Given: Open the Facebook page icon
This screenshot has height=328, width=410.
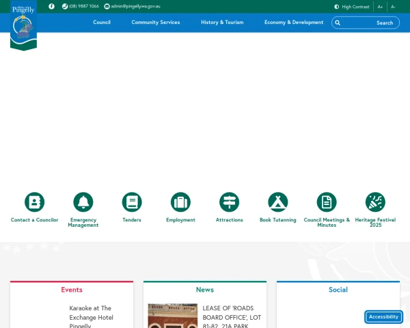Looking at the screenshot, I should point(51,6).
